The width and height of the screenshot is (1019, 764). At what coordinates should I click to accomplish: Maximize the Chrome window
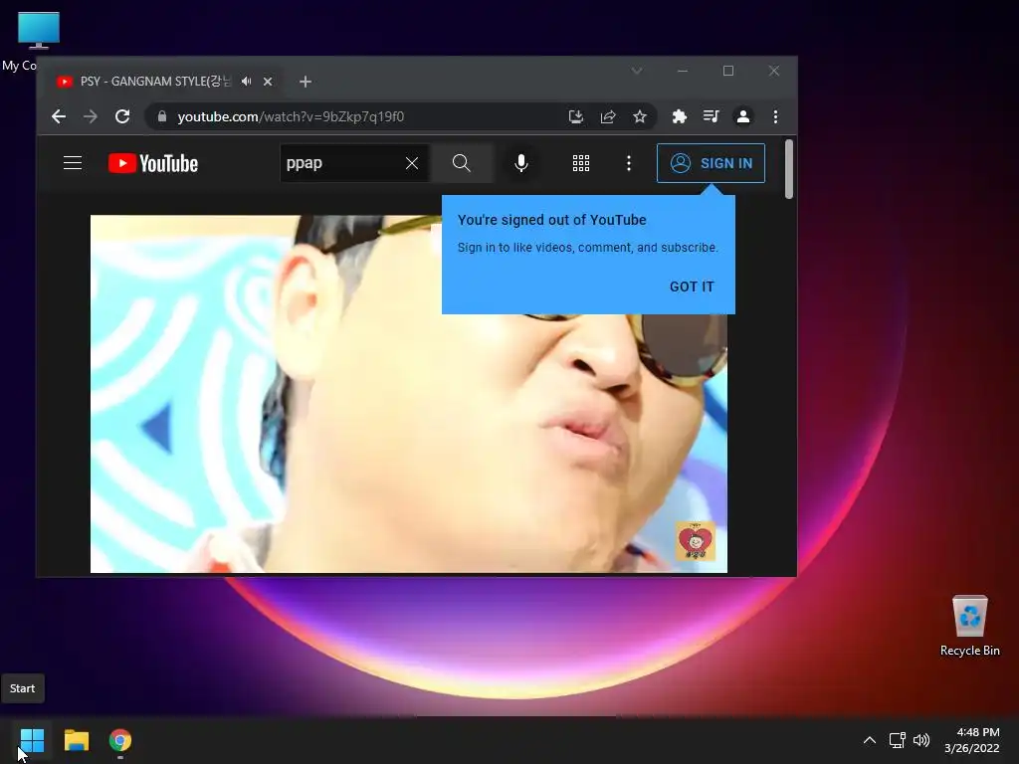[x=728, y=71]
